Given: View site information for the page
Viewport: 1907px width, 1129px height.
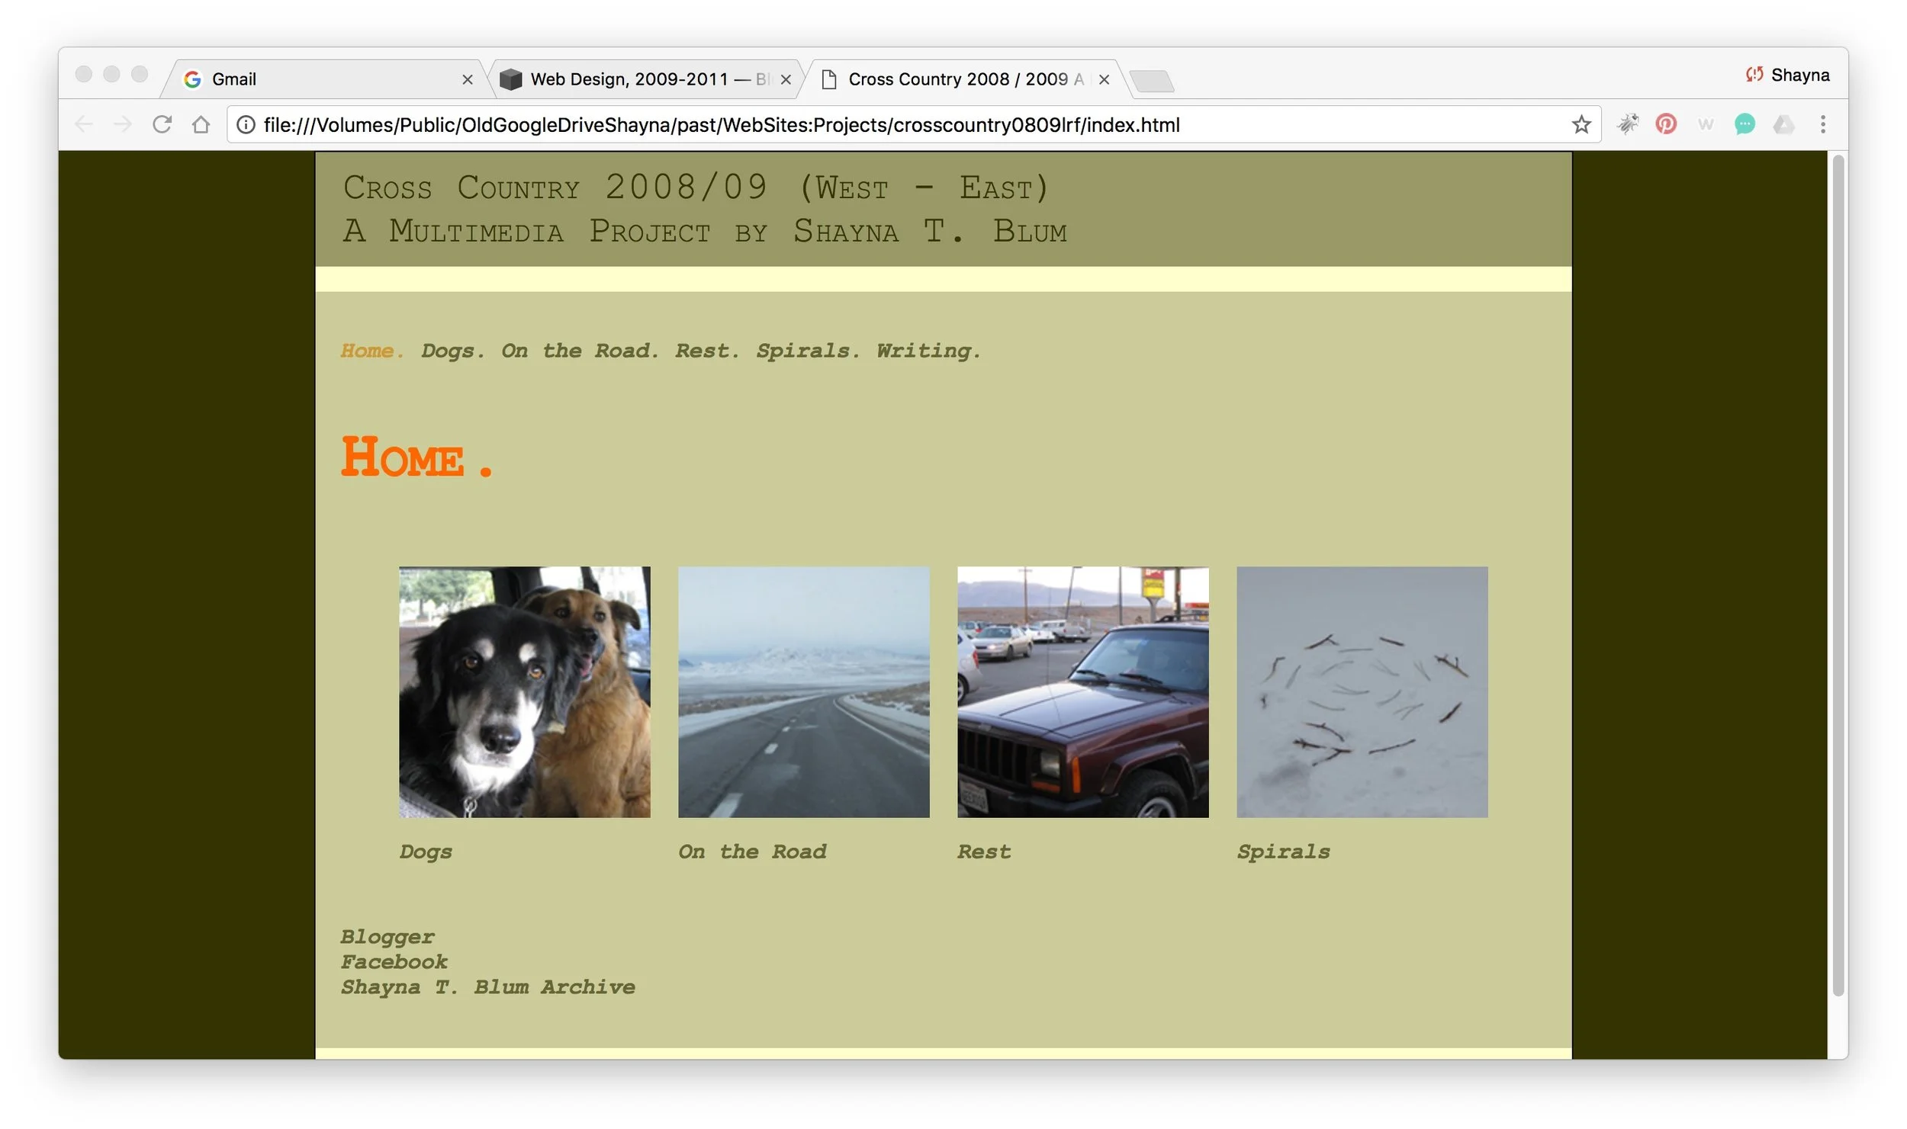Looking at the screenshot, I should [x=246, y=124].
